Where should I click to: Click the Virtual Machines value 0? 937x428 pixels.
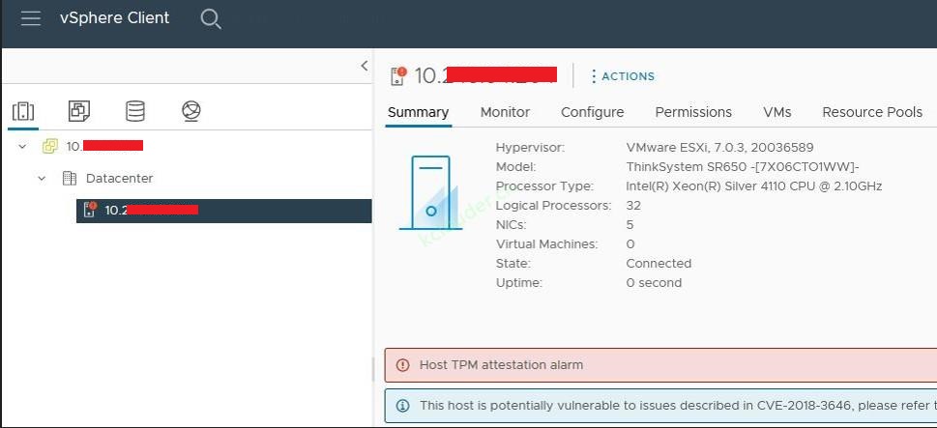point(630,244)
